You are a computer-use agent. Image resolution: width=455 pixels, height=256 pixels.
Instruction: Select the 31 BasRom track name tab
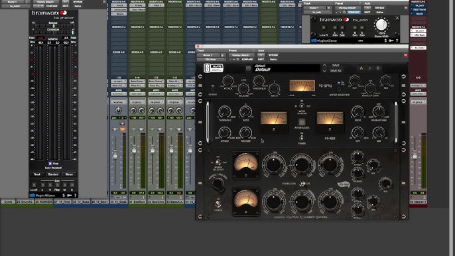137,202
